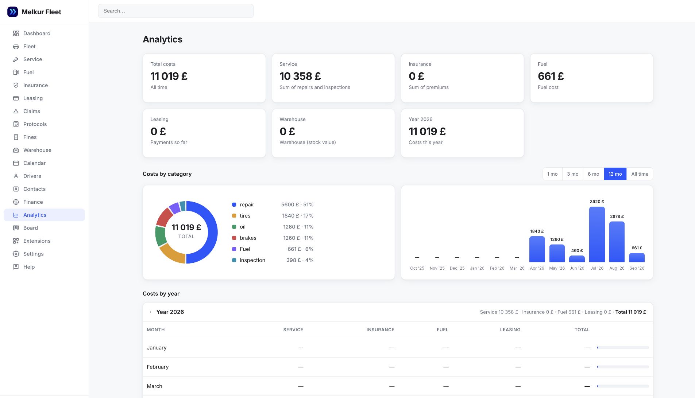Click the Help message icon

point(16,267)
